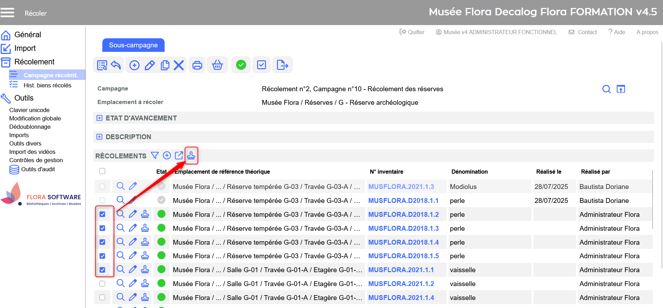The width and height of the screenshot is (663, 308).
Task: Click the undo back arrow icon
Action: pyautogui.click(x=116, y=65)
